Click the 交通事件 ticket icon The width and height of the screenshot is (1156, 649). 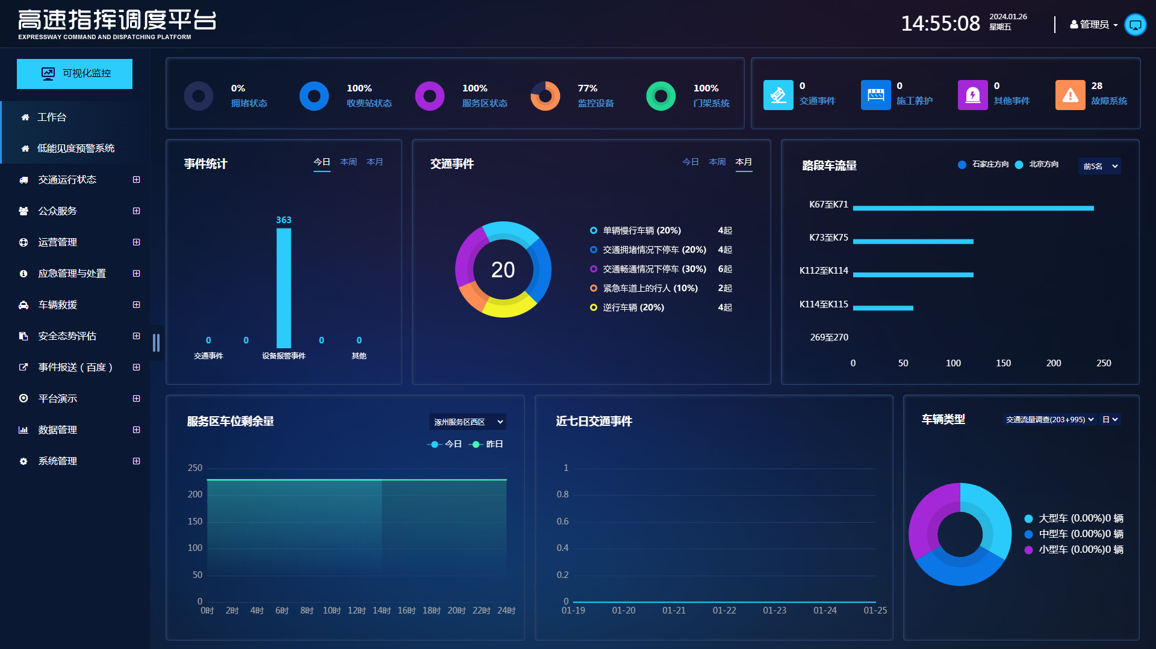point(778,95)
